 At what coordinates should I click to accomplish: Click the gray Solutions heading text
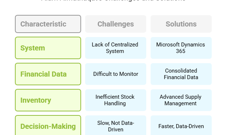pyautogui.click(x=181, y=24)
